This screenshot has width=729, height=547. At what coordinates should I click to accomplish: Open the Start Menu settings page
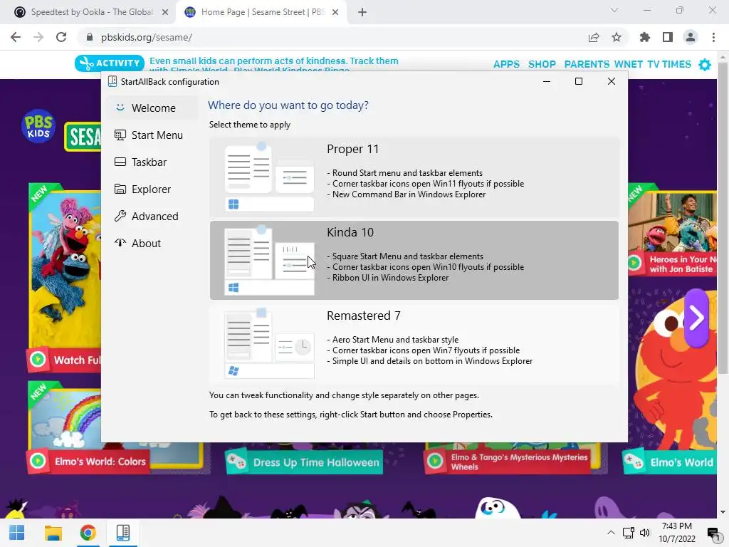152,135
